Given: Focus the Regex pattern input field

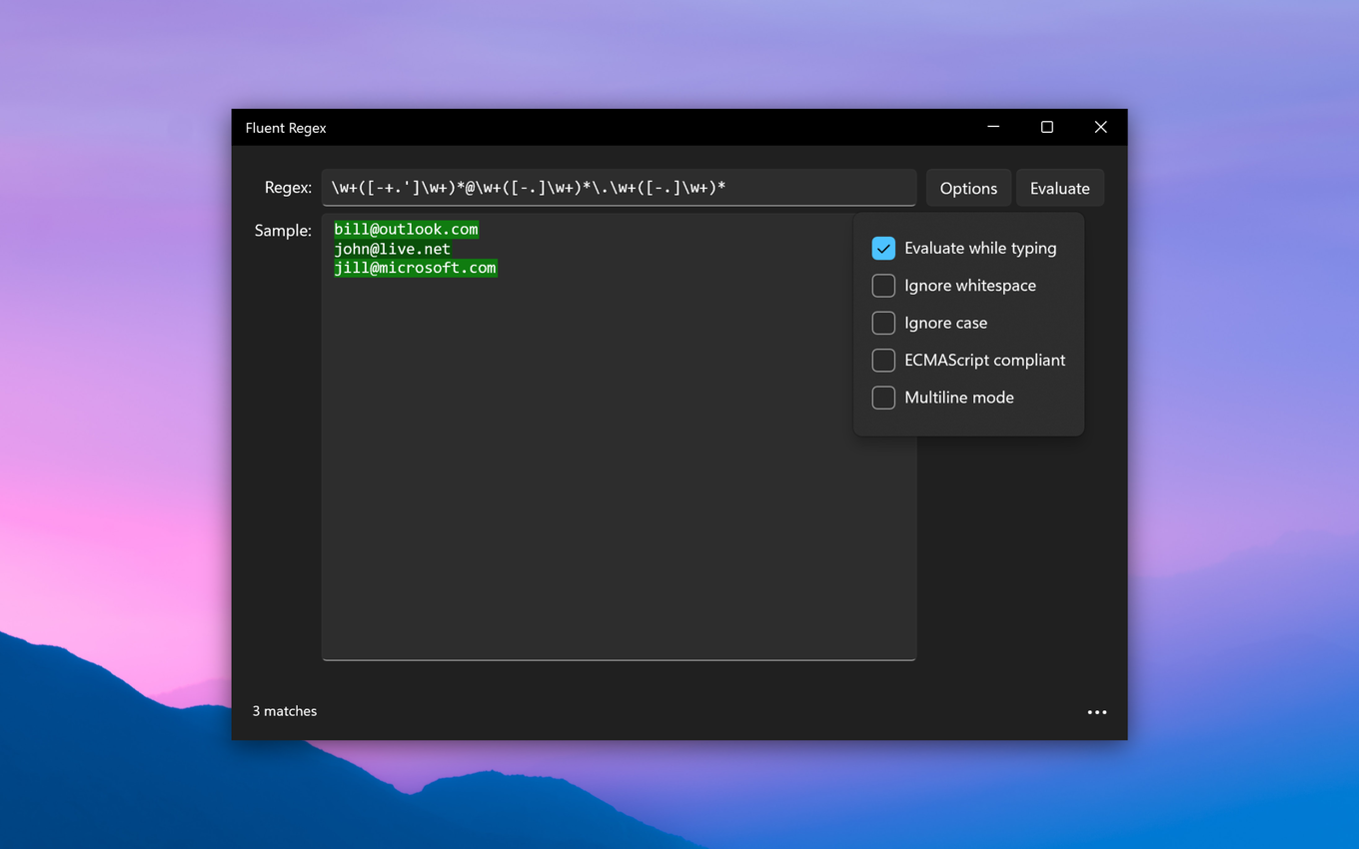Looking at the screenshot, I should (619, 188).
